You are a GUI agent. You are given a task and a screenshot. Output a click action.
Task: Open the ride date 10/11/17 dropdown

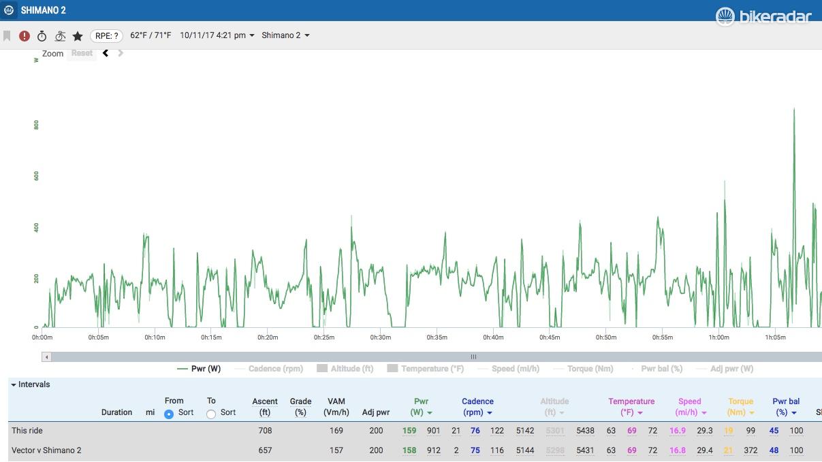tap(217, 35)
